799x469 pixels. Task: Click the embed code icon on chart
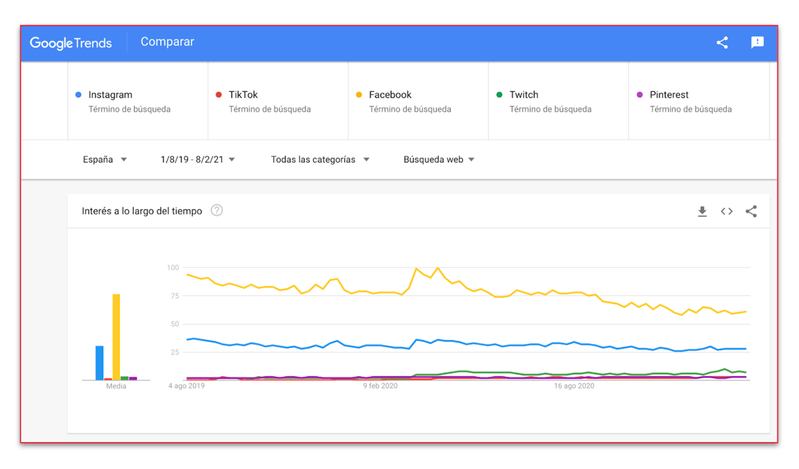pos(726,212)
